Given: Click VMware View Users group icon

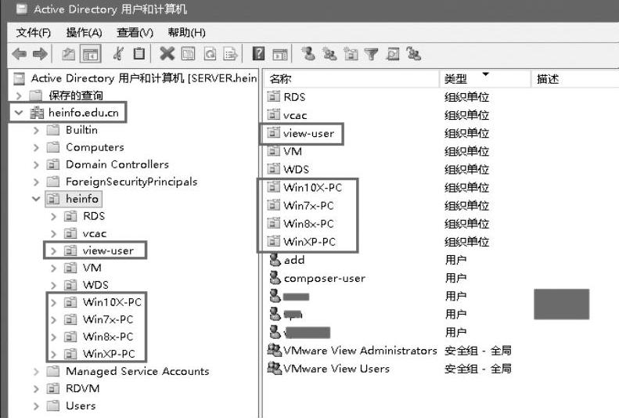Looking at the screenshot, I should [275, 368].
